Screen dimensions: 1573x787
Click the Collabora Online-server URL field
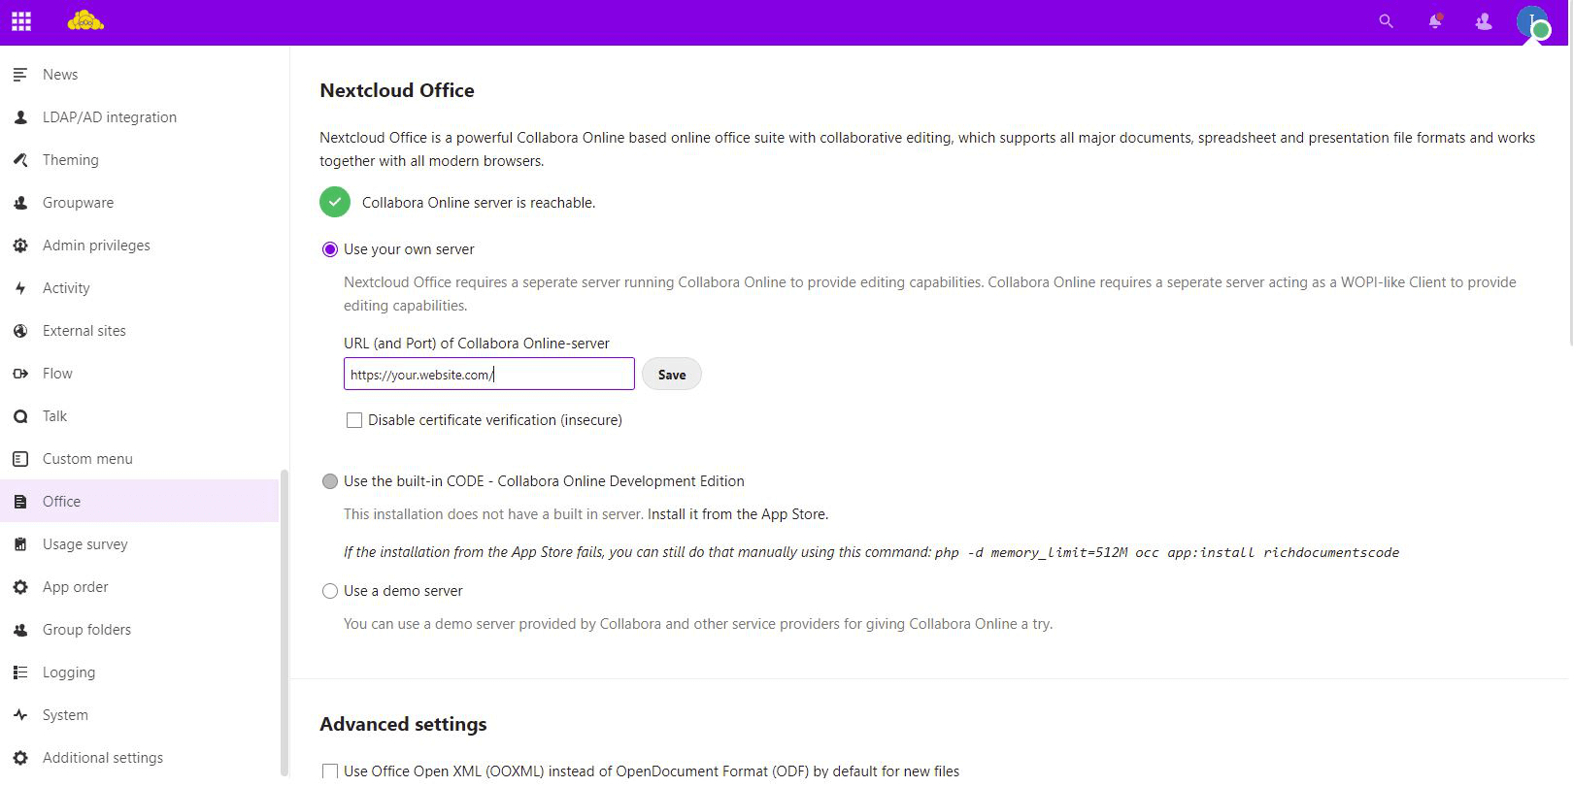488,375
